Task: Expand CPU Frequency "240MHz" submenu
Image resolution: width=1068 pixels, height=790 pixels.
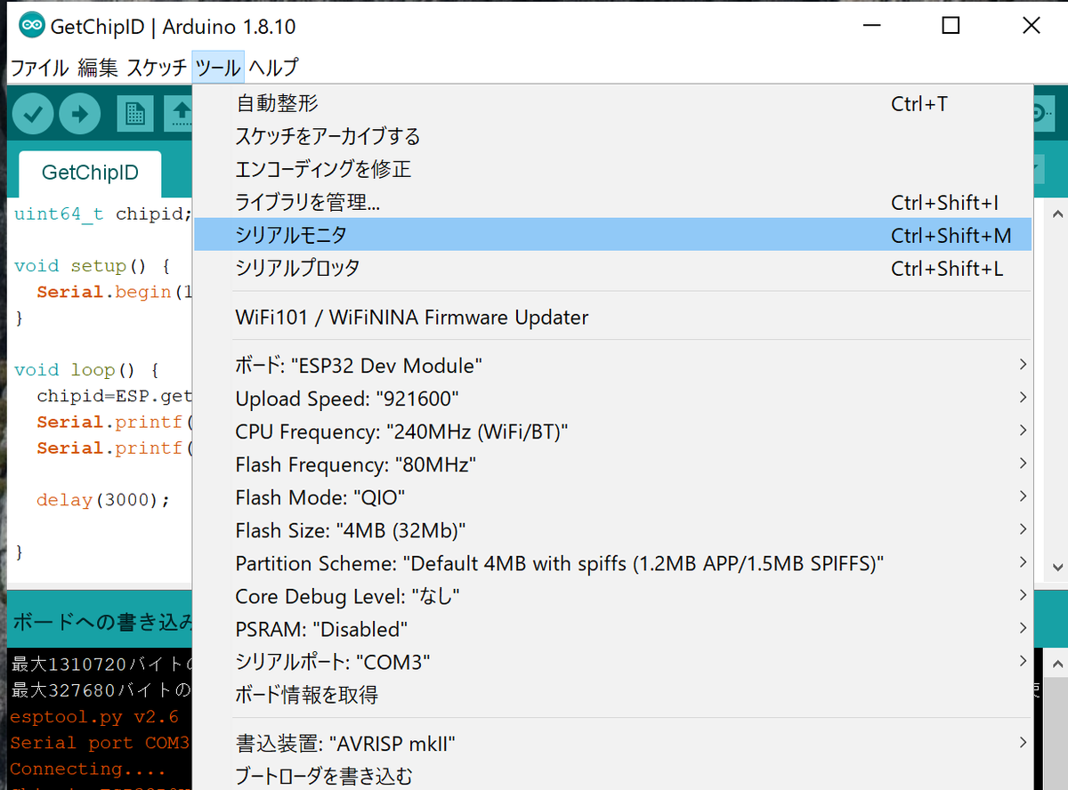Action: (x=612, y=431)
